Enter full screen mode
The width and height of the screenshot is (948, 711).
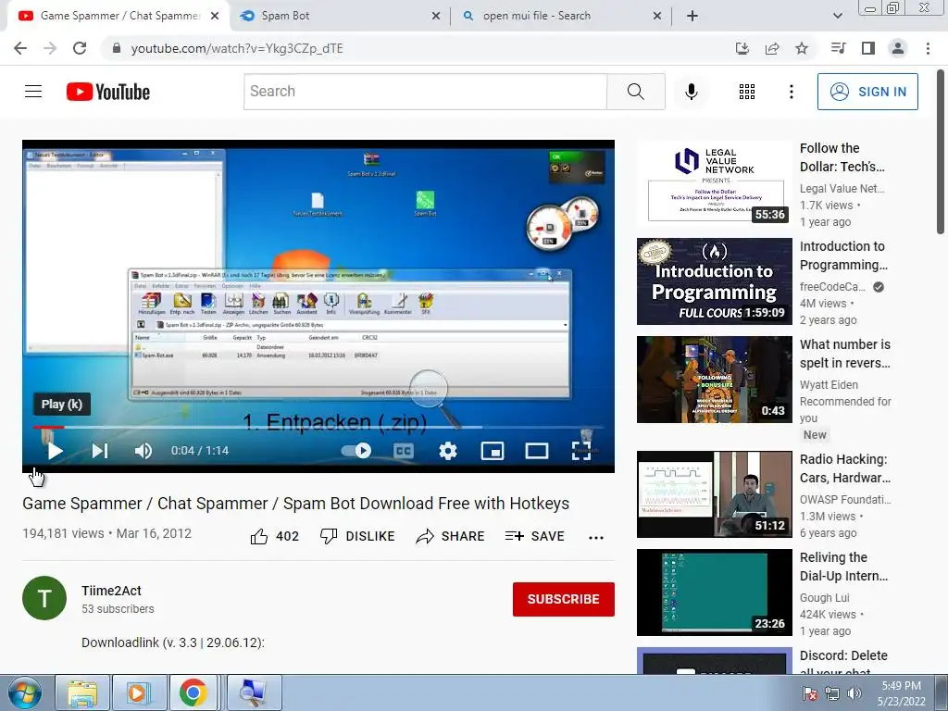(x=581, y=451)
